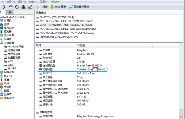Viewport: 185px width, 119px height.
Task: Click Kingston Technology Corporation value
Action: 96,116
